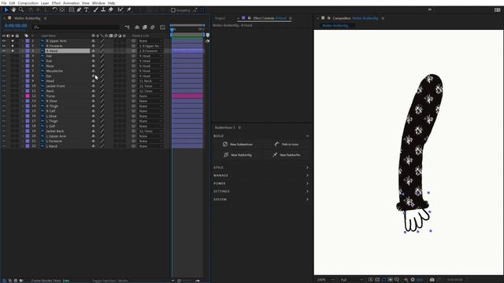
Task: Select the Rotation tool in toolbar
Action: 54,10
